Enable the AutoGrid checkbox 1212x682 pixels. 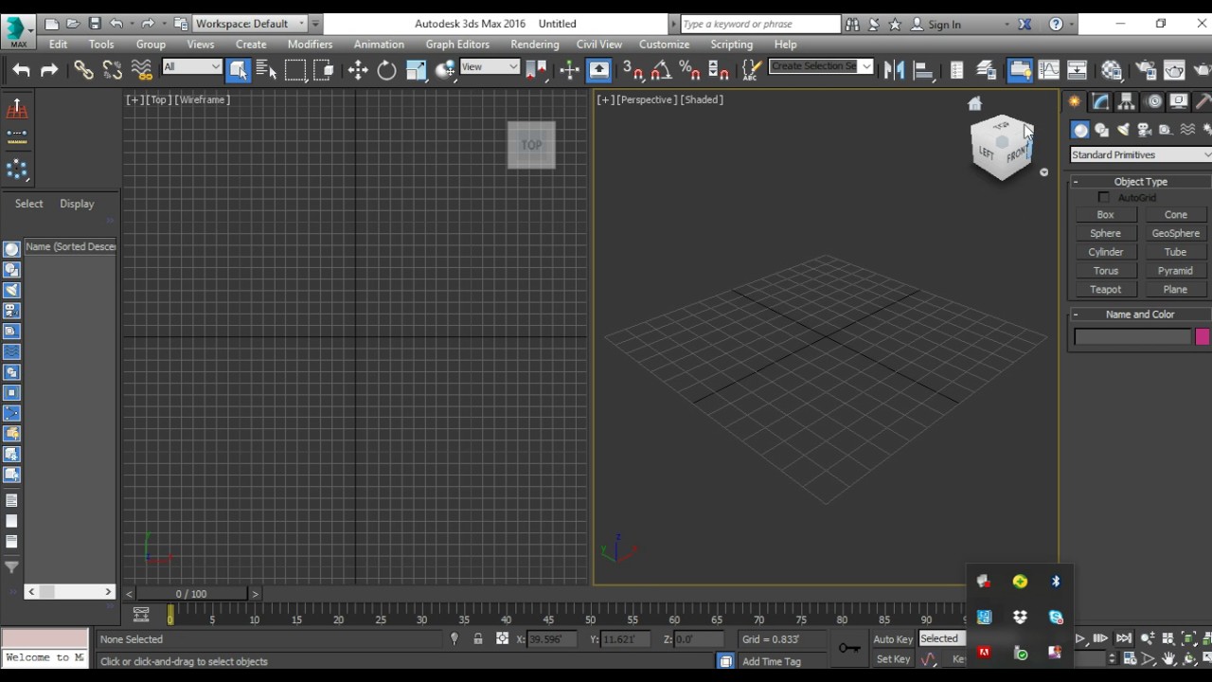pyautogui.click(x=1103, y=197)
